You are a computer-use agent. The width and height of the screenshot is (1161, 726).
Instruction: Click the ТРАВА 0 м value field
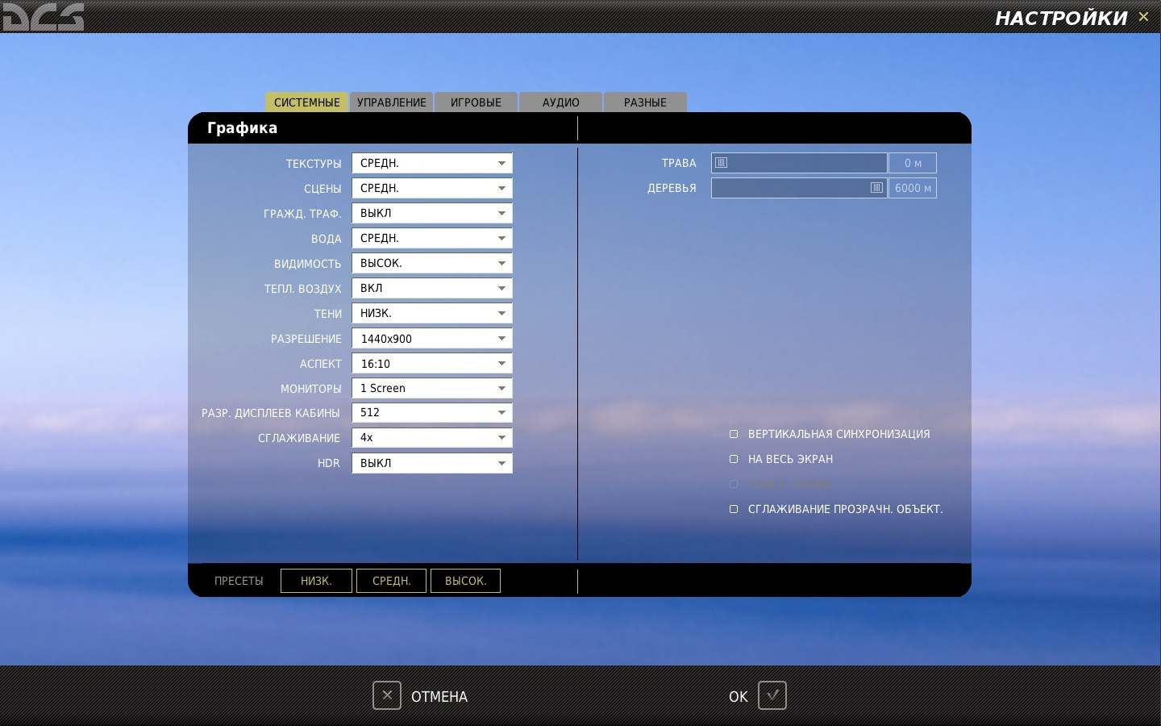point(913,163)
